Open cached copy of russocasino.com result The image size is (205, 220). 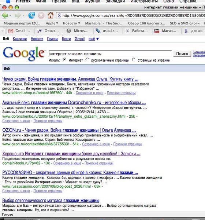pyautogui.click(x=16, y=191)
